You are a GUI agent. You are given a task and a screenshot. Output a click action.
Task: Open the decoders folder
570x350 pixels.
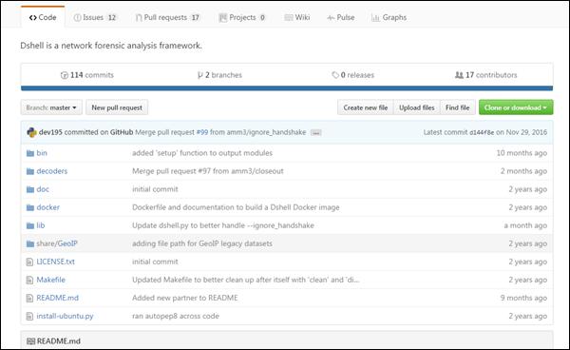[x=52, y=171]
